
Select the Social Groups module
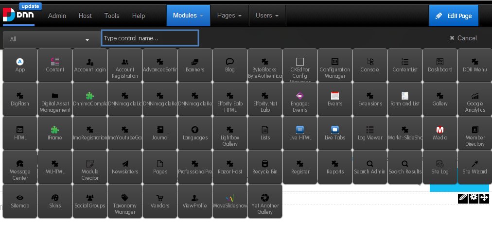90,202
